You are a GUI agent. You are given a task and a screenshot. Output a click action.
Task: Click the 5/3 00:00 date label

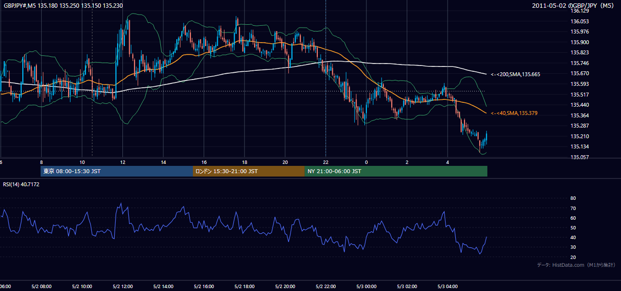pos(366,286)
